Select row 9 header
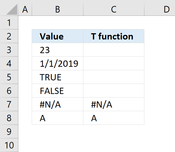The width and height of the screenshot is (175, 152). (x=9, y=131)
